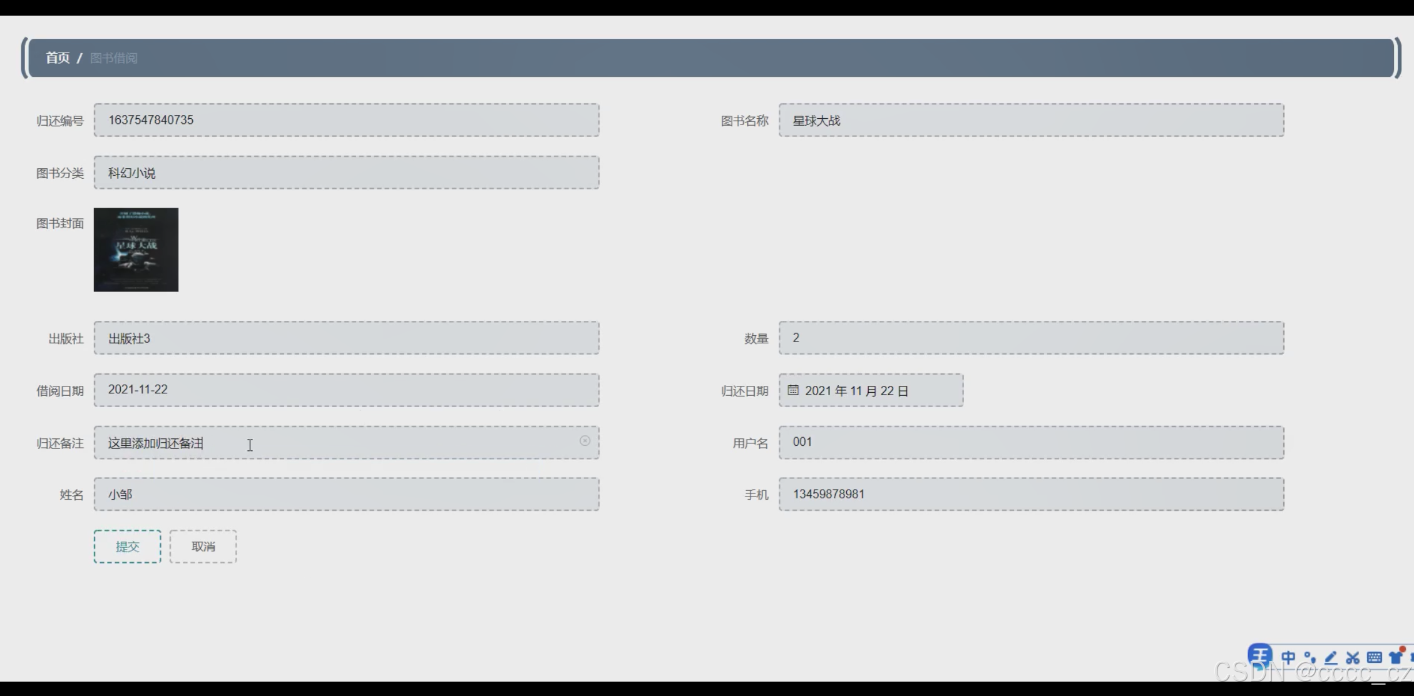Click the 手机 phone number field
This screenshot has width=1414, height=696.
pos(1031,495)
